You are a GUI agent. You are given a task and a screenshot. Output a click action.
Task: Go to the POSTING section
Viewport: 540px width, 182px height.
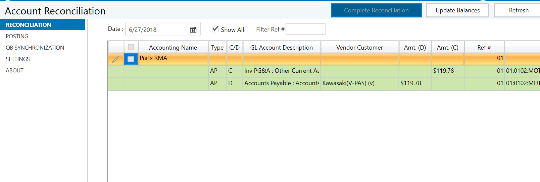point(17,36)
